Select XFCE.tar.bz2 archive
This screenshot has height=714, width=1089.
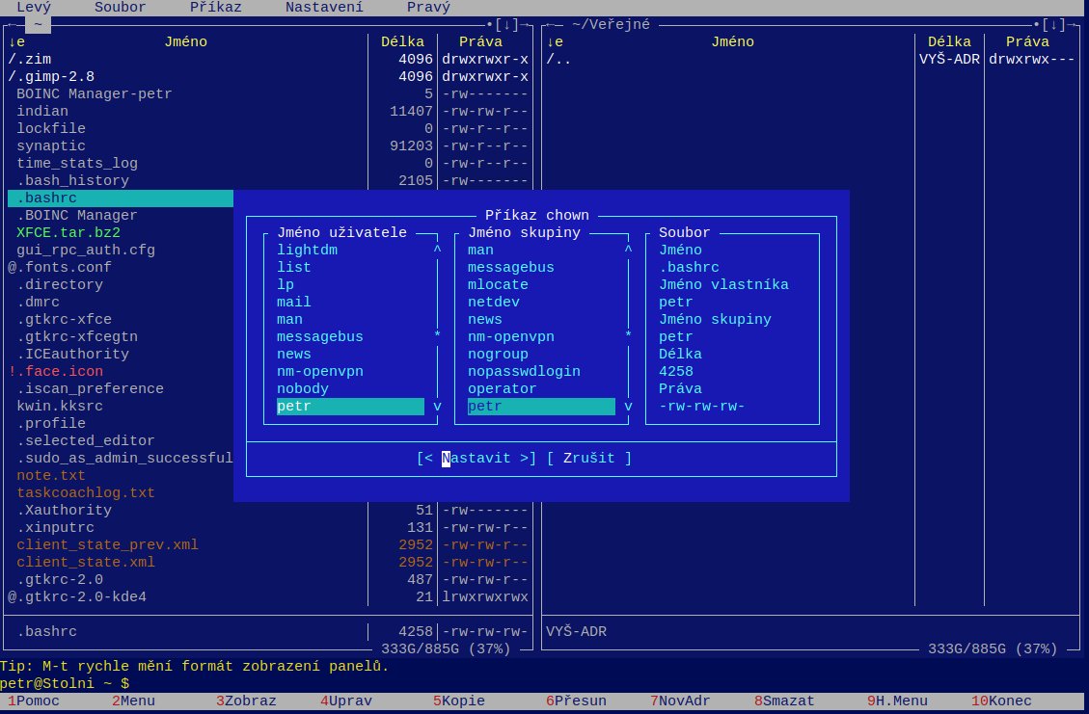tap(68, 232)
